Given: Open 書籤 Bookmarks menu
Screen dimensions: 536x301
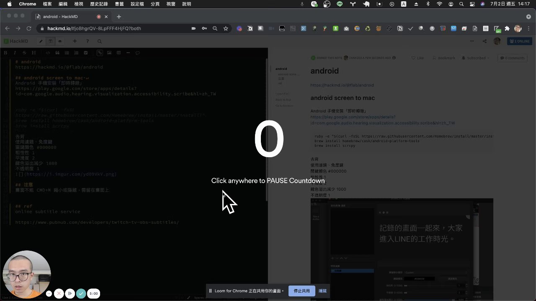Looking at the screenshot, I should (119, 4).
